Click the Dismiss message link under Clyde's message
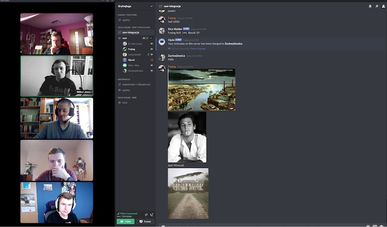This screenshot has height=227, width=387. 198,49
